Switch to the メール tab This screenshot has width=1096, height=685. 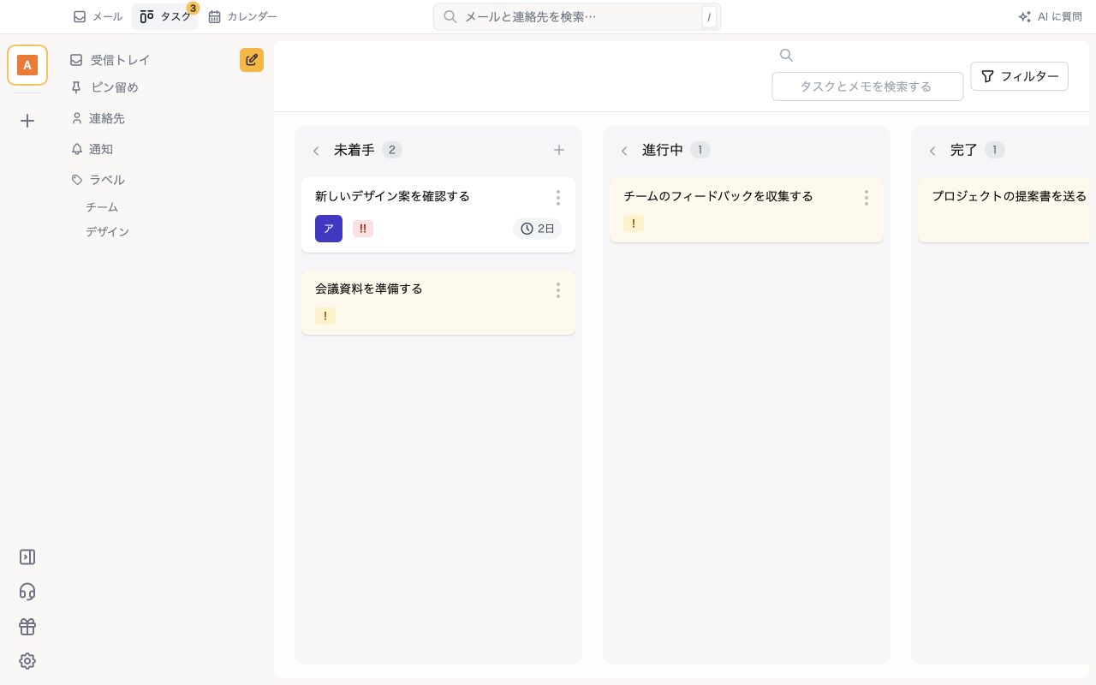tap(98, 16)
